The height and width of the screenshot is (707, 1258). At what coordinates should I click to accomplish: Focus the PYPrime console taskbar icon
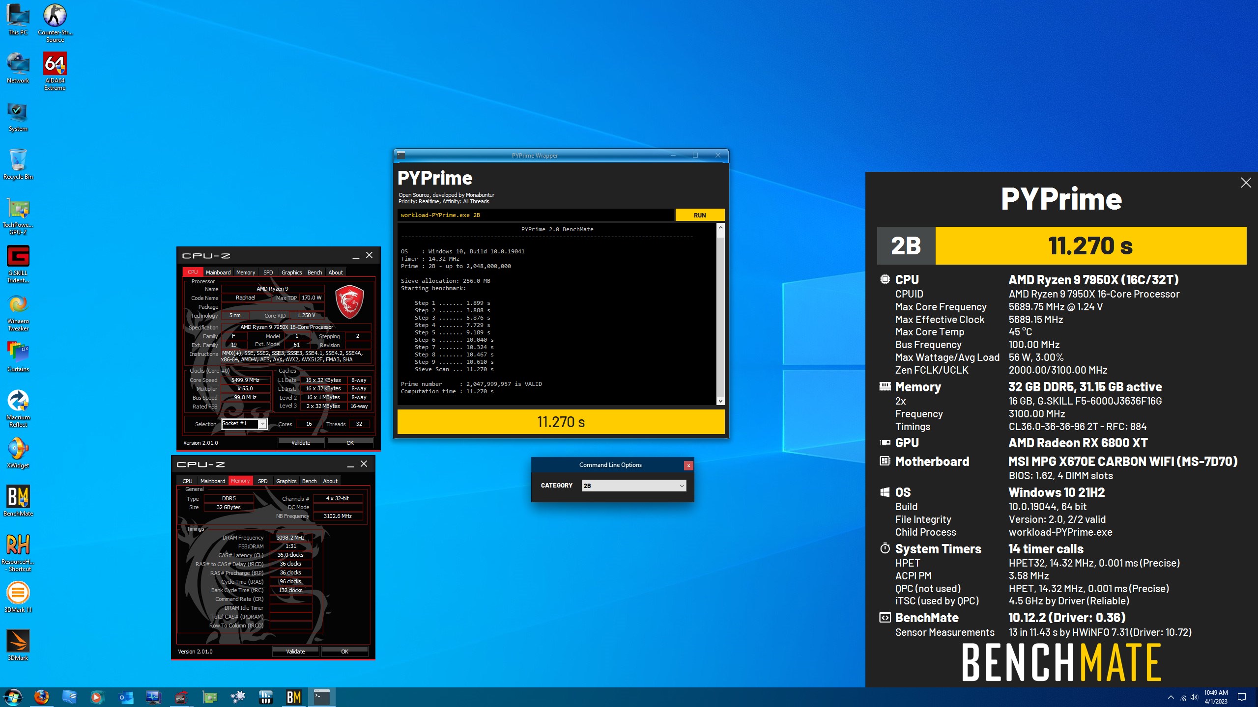(322, 697)
